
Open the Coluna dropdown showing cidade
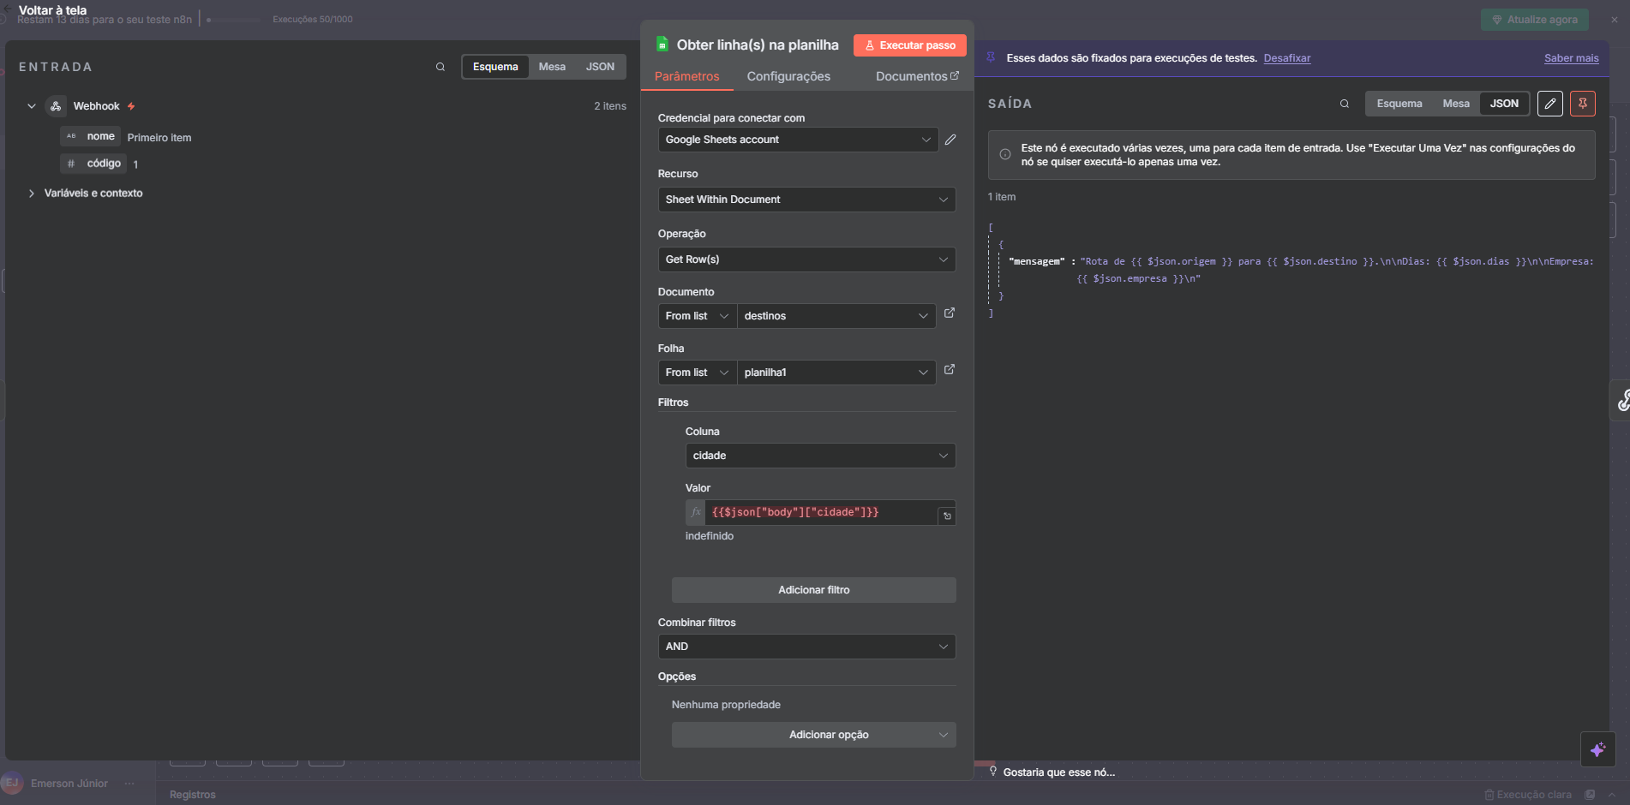coord(820,456)
